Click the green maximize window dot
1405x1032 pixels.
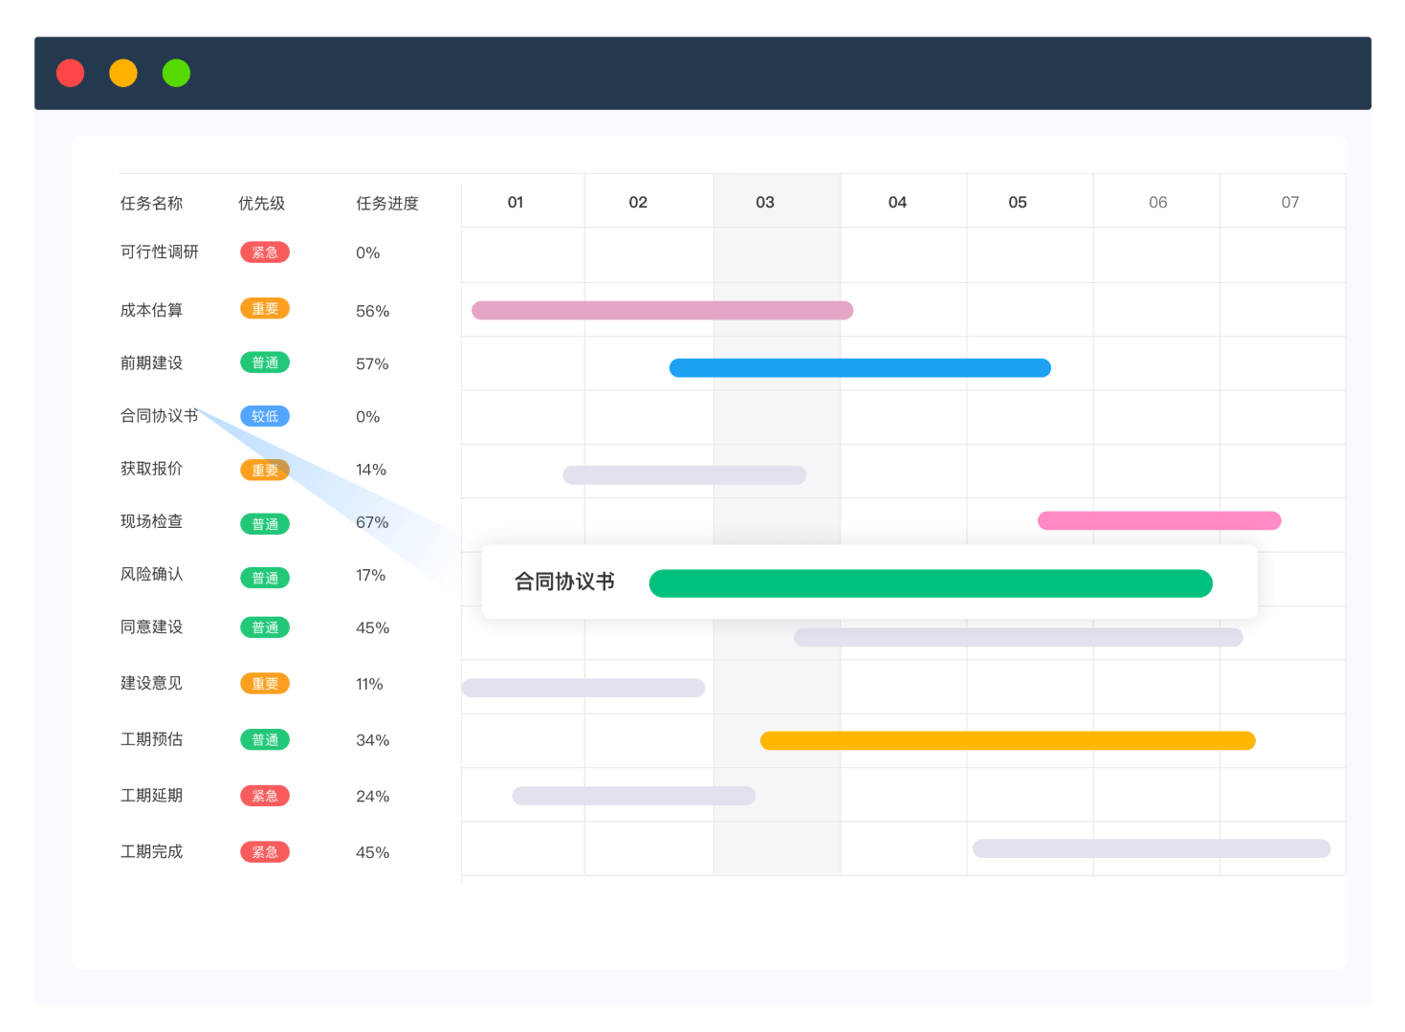tap(176, 73)
